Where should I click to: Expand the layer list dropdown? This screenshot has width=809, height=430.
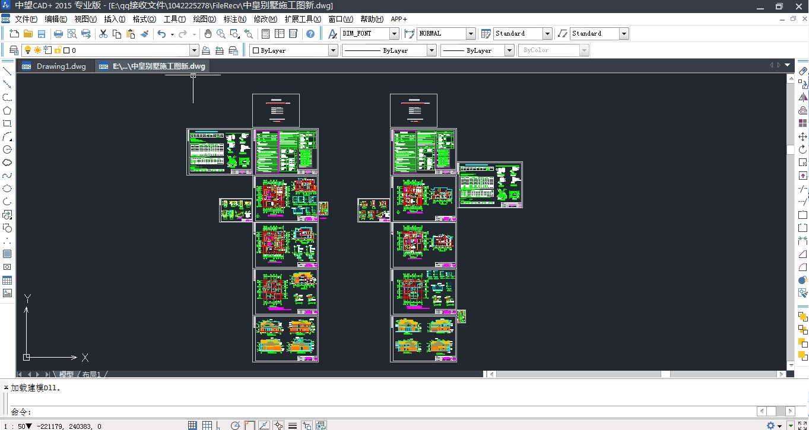(193, 51)
